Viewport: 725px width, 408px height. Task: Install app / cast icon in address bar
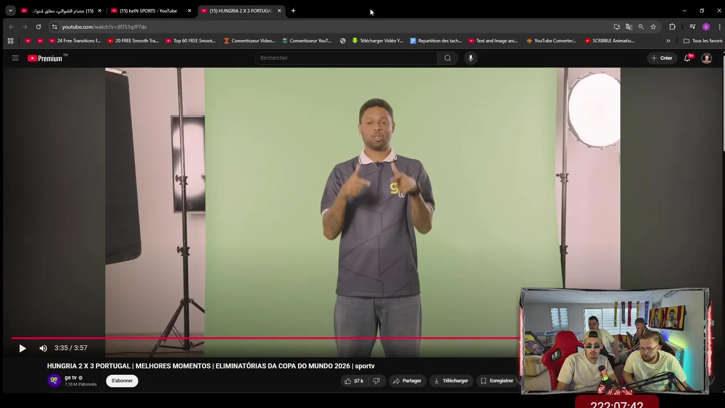pos(617,27)
